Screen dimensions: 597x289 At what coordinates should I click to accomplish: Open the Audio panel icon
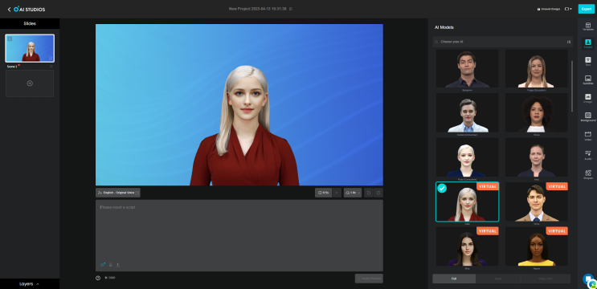pos(588,155)
